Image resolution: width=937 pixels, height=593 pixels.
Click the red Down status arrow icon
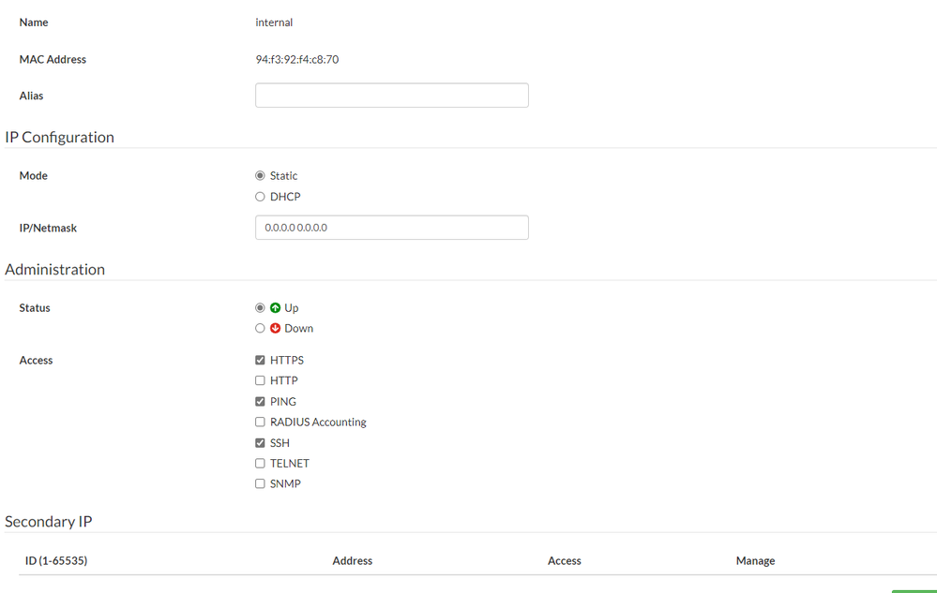pyautogui.click(x=276, y=329)
